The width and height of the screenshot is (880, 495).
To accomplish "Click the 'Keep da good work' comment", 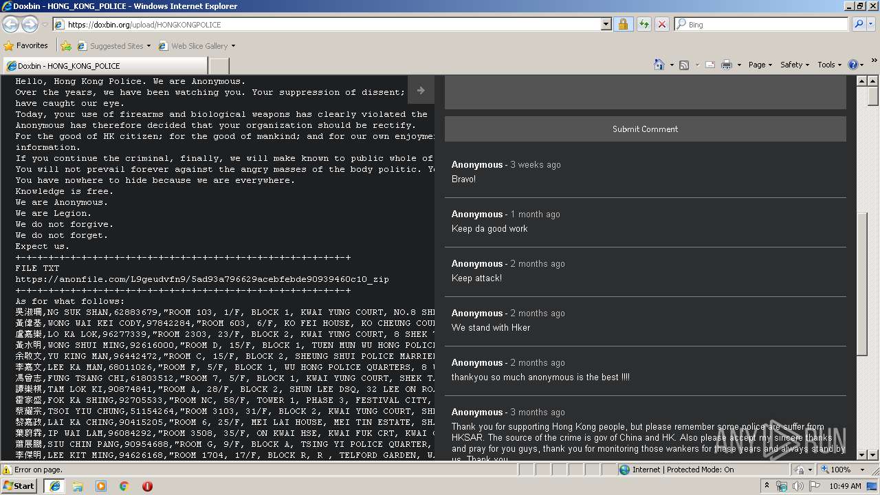I will (x=489, y=228).
